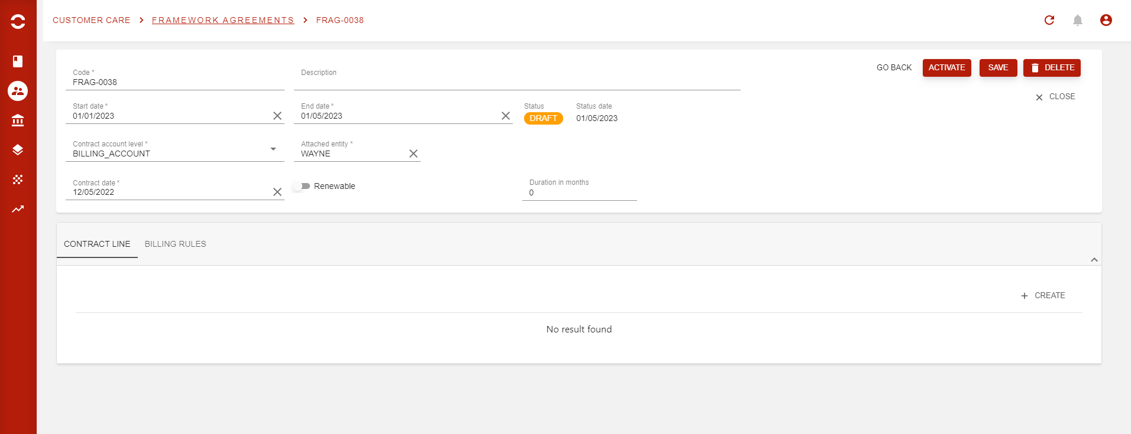The width and height of the screenshot is (1131, 434).
Task: Create a new contract line
Action: click(x=1043, y=295)
